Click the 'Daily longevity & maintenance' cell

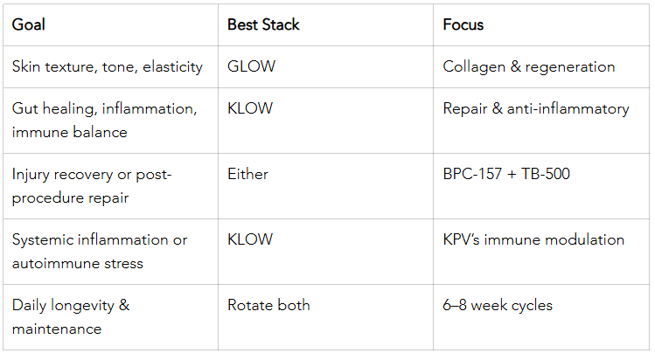pos(70,316)
